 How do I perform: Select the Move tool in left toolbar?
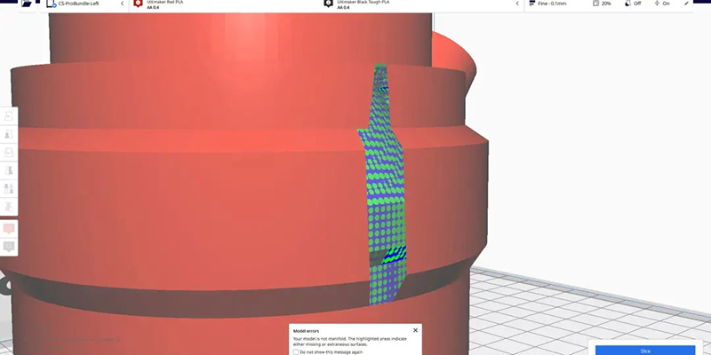coord(9,115)
